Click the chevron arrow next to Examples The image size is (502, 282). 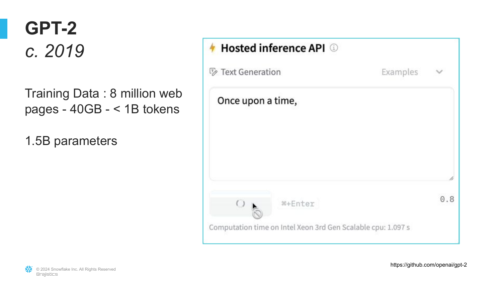(x=439, y=72)
